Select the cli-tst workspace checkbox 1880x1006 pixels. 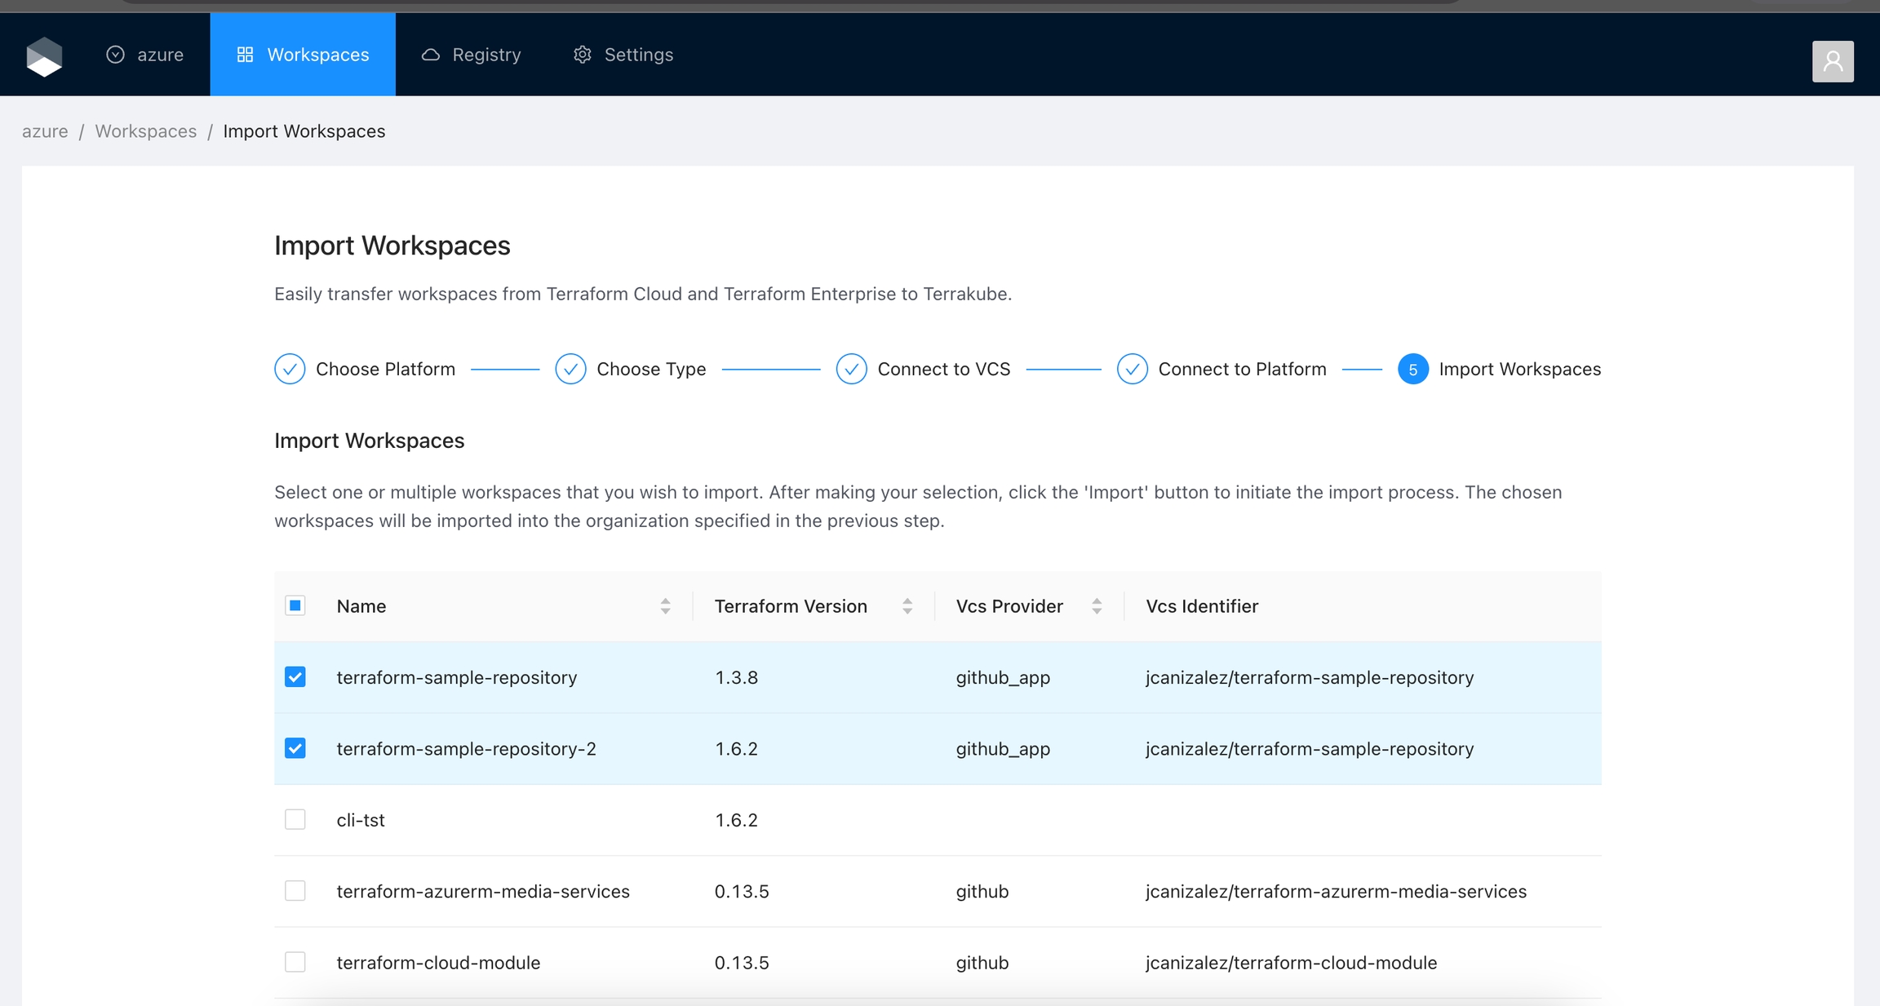pos(295,819)
